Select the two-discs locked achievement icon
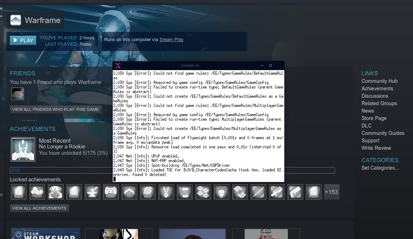The height and width of the screenshot is (239, 413). pos(240,192)
